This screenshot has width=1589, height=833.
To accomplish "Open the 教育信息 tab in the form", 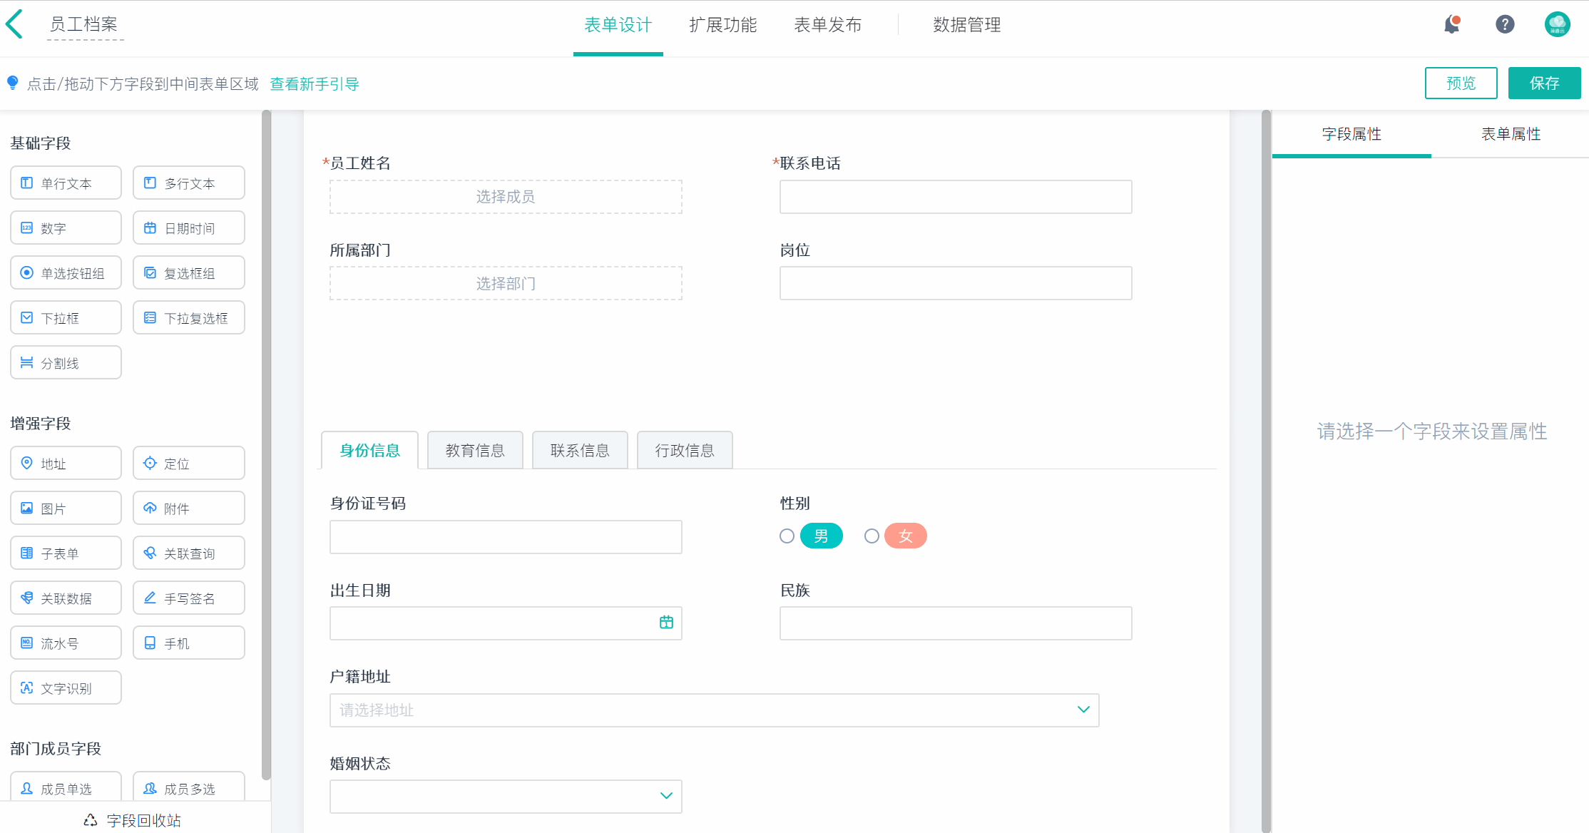I will coord(474,450).
